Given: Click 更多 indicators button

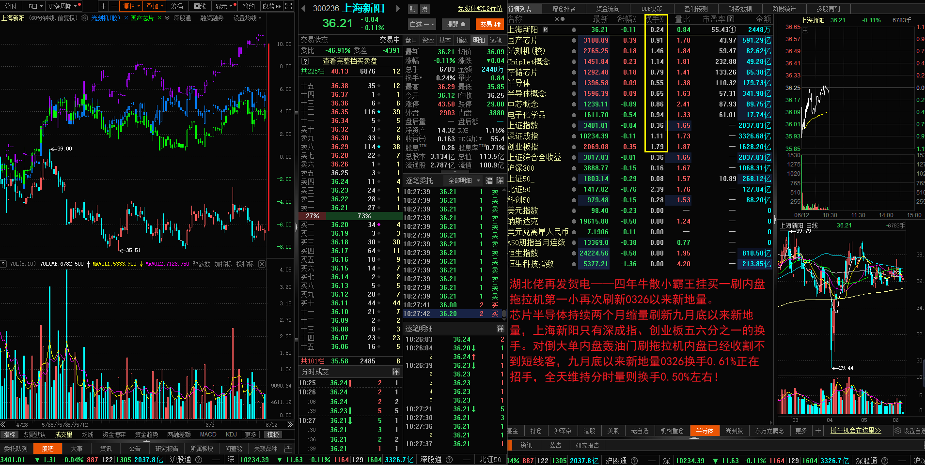Looking at the screenshot, I should [x=251, y=435].
